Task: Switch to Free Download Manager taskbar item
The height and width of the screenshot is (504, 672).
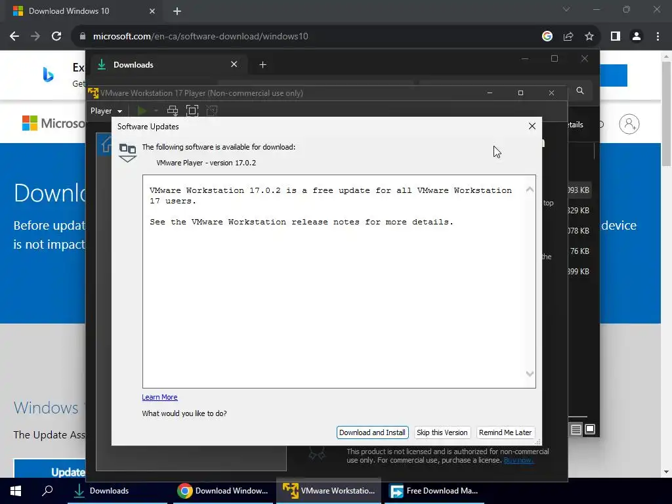Action: (434, 491)
